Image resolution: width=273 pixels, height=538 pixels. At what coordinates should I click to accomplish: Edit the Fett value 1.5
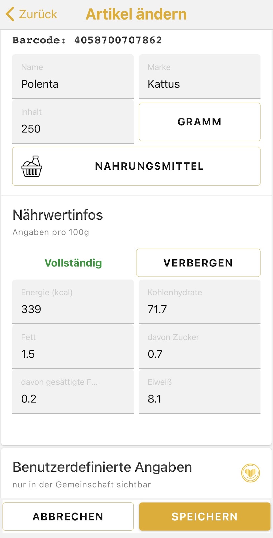point(73,347)
